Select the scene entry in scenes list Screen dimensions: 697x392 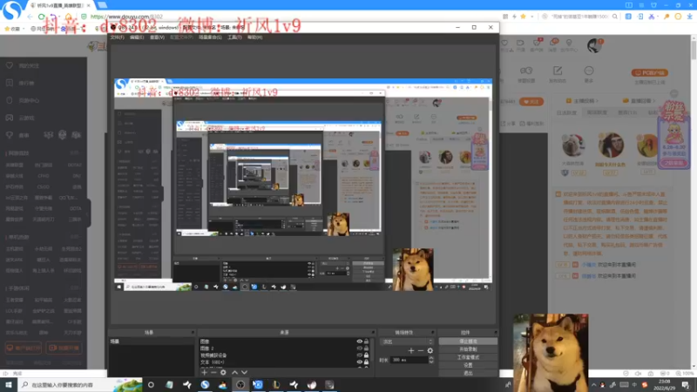point(152,341)
